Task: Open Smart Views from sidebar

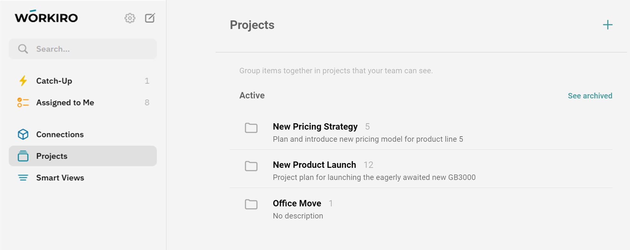Action: 60,178
